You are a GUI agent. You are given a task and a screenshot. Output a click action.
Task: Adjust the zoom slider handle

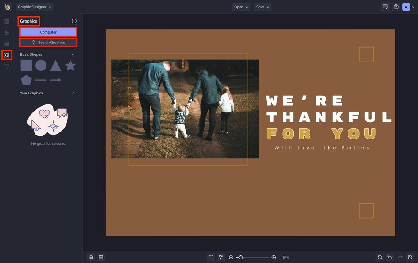[240, 257]
